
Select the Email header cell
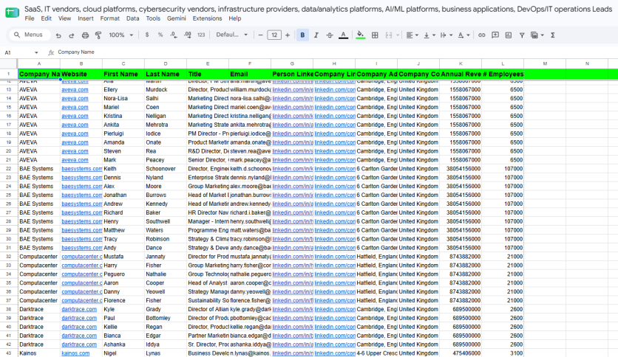(250, 74)
